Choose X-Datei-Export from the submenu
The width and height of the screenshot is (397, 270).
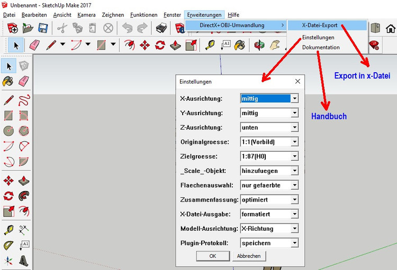point(327,25)
